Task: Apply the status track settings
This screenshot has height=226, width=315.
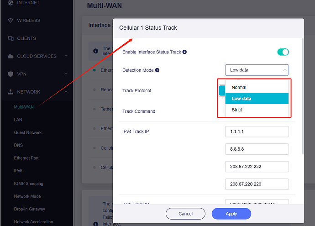Action: 231,214
